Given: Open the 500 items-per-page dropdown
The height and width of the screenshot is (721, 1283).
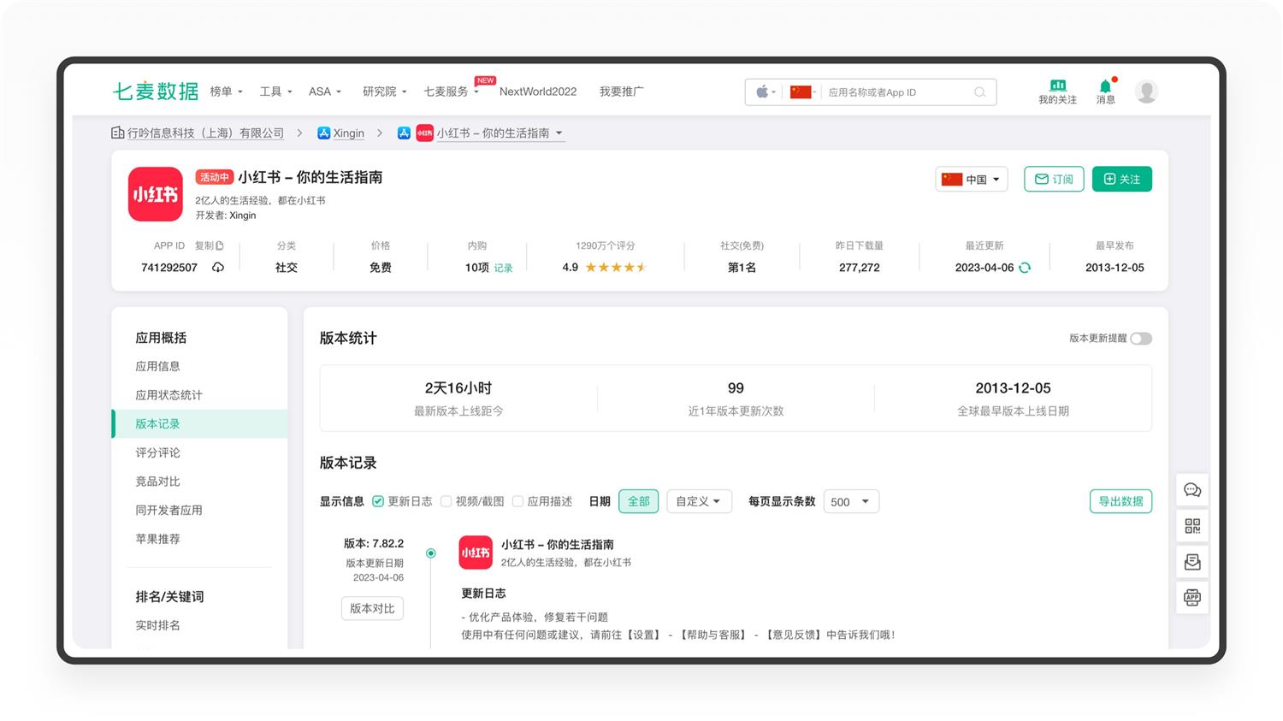Looking at the screenshot, I should tap(851, 502).
